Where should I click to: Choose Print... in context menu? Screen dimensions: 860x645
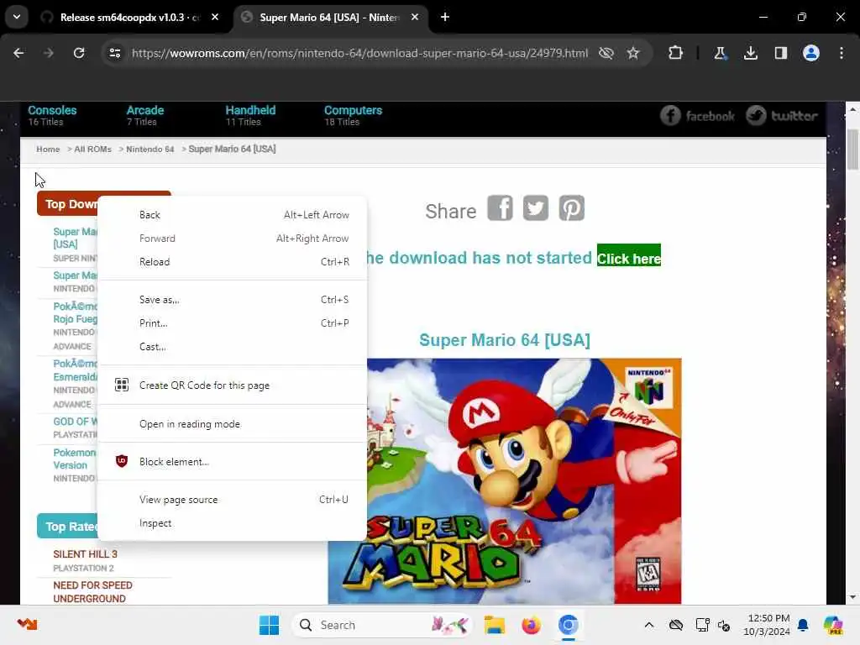click(x=232, y=323)
